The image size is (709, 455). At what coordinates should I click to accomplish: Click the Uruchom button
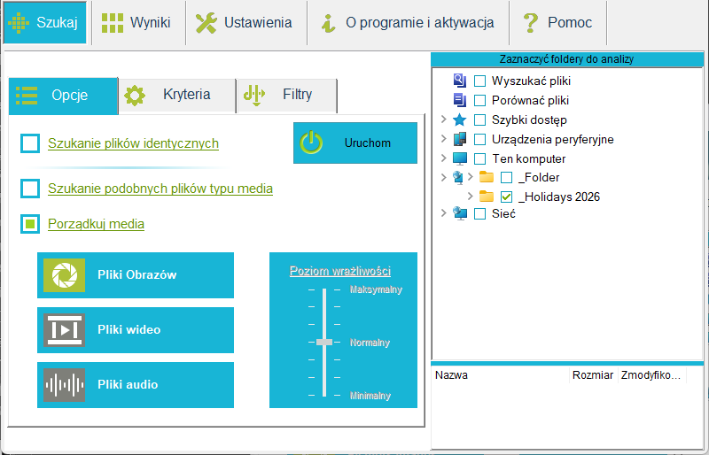(355, 143)
